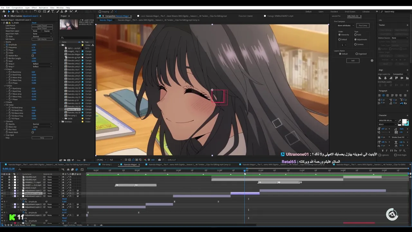The height and width of the screenshot is (232, 412).
Task: Enable motion blur switch in timeline header
Action: click(77, 169)
